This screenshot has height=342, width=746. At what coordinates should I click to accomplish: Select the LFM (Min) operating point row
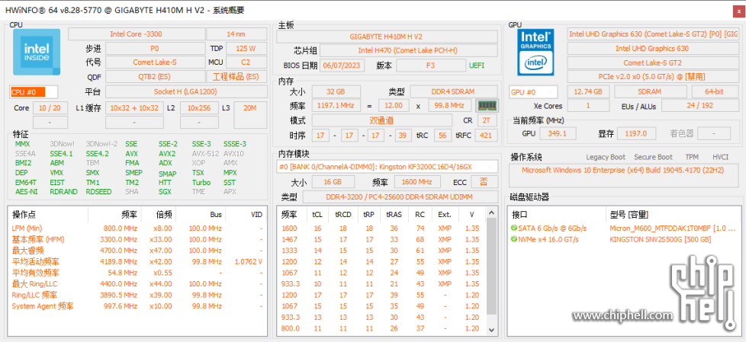point(137,229)
